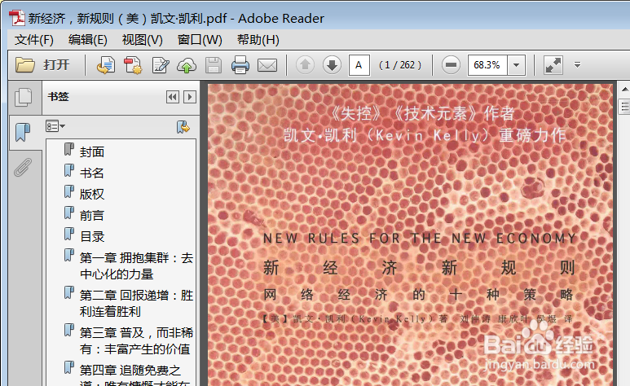Go to next page with down arrow

[x=332, y=64]
